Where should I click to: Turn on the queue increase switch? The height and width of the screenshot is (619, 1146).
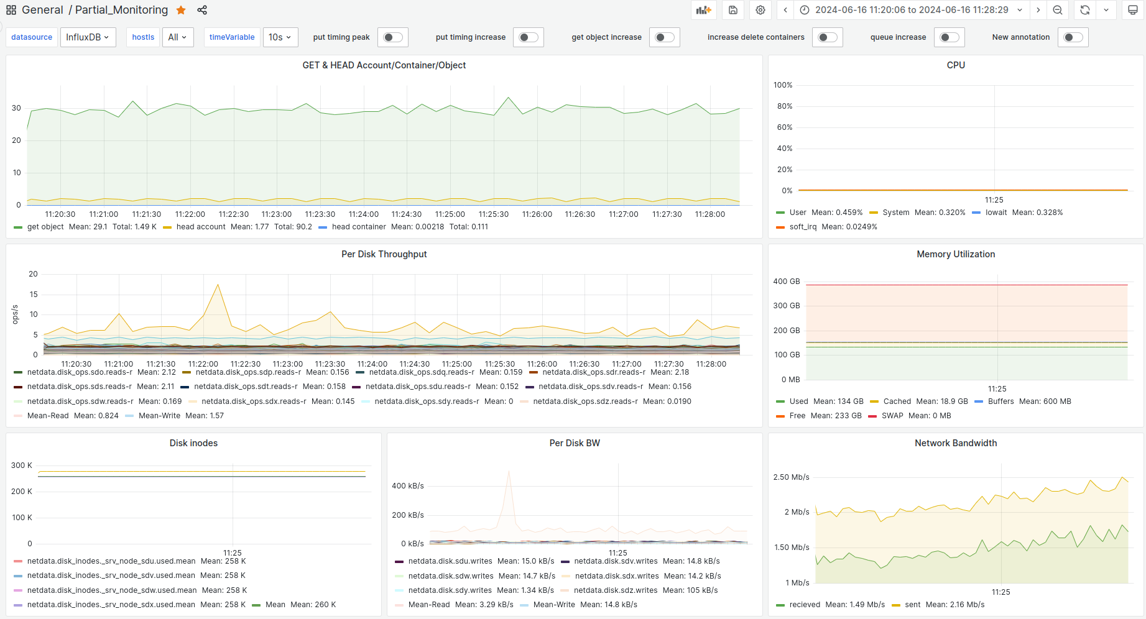coord(949,37)
